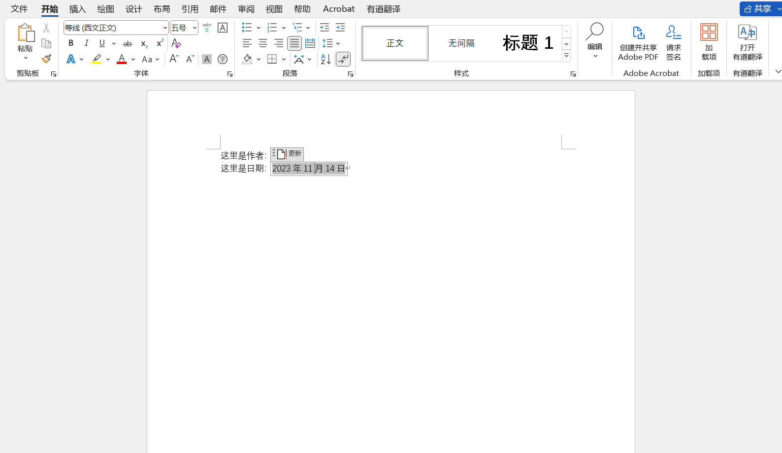Select the Format Painter brush

click(x=46, y=59)
